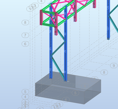Select lower green end beam of truss

[x=48, y=25]
